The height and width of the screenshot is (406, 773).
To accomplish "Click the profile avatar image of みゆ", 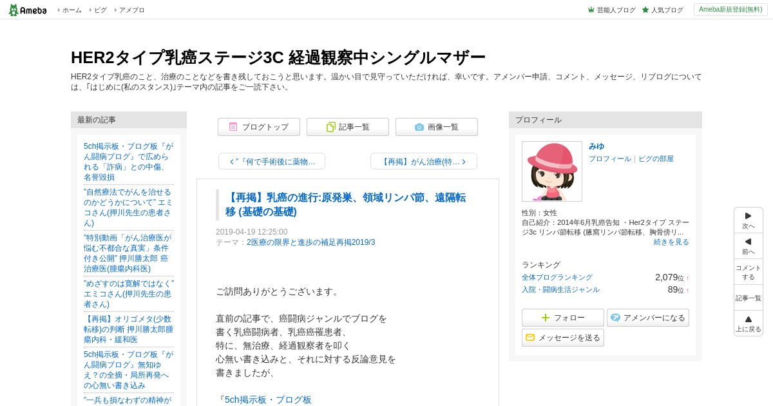I will click(552, 171).
